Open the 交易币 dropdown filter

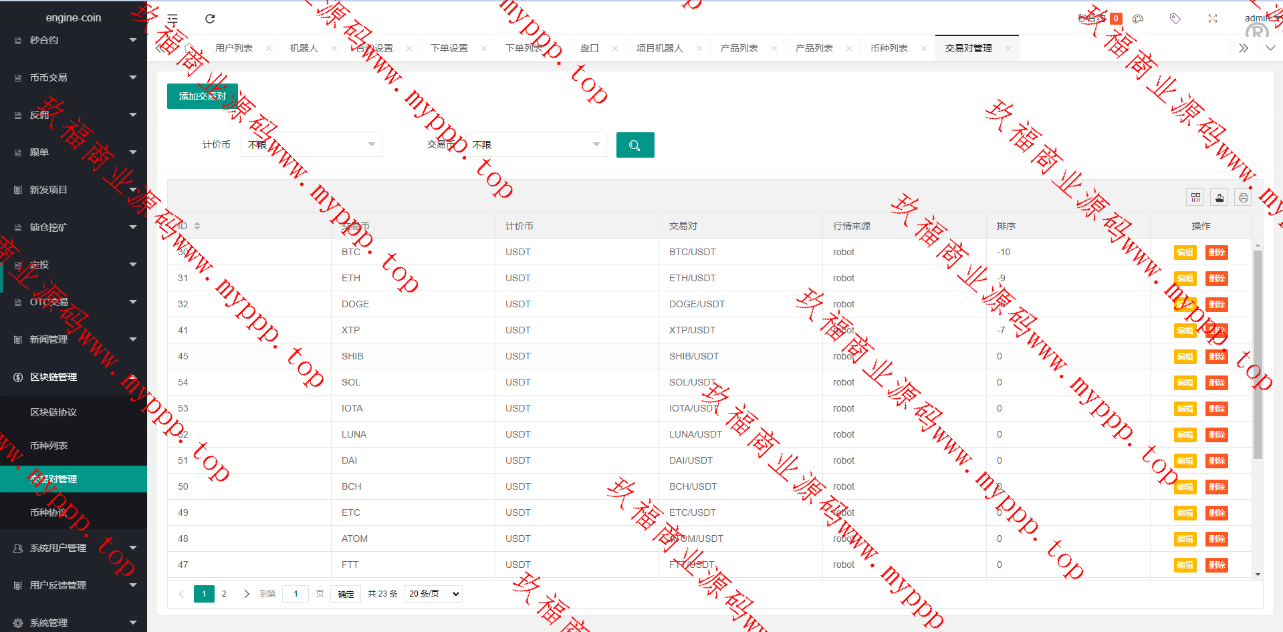pos(536,144)
